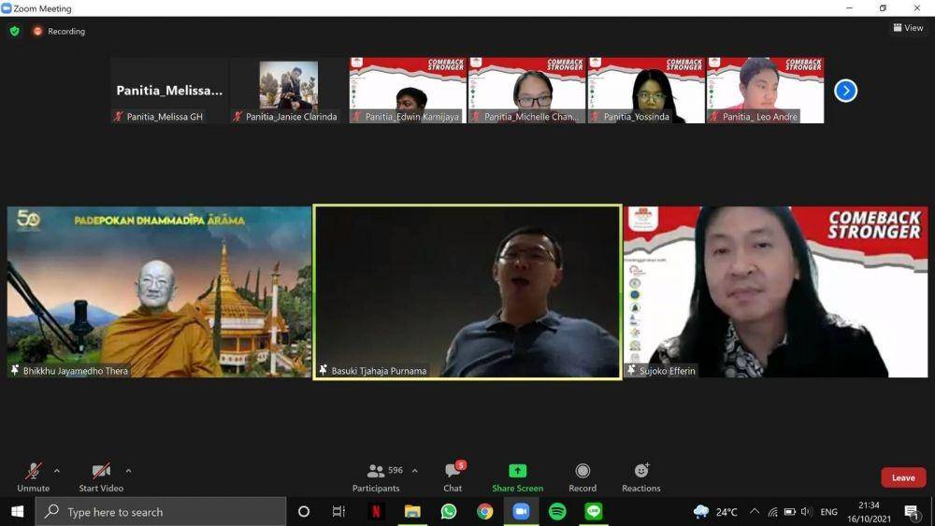This screenshot has width=935, height=526.
Task: Select the Panitia_Janice Clarinda video tile
Action: coord(289,91)
